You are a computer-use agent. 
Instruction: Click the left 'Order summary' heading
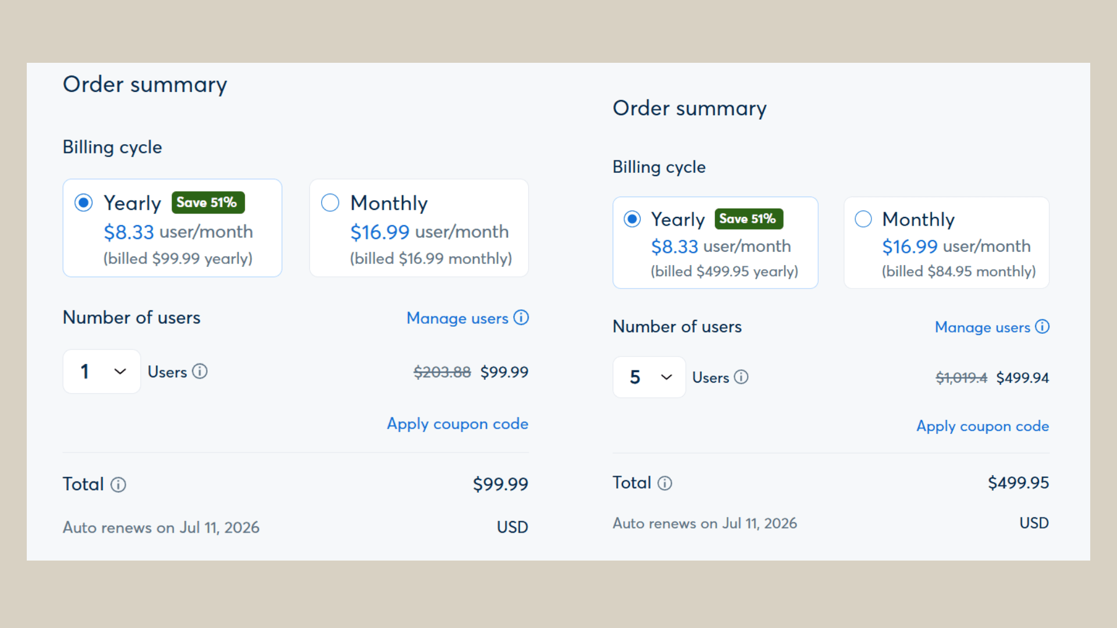point(145,85)
